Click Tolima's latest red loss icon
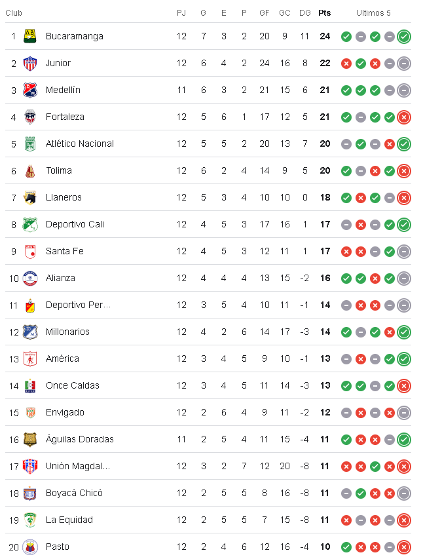This screenshot has width=423, height=559. coord(404,171)
